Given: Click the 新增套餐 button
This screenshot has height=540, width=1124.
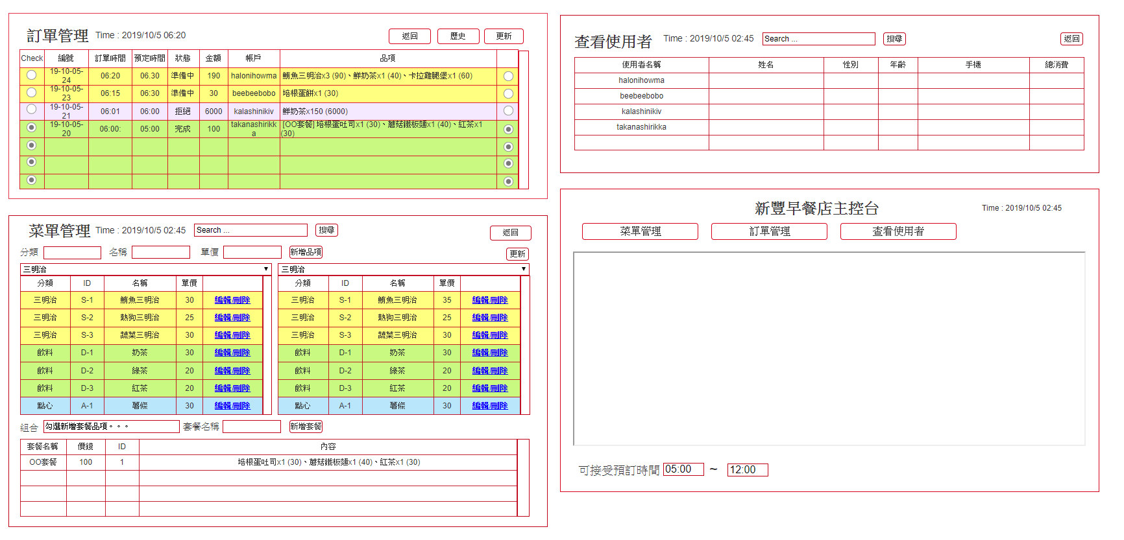Looking at the screenshot, I should point(306,427).
